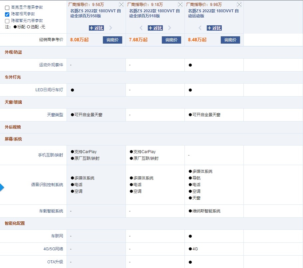The height and width of the screenshot is (268, 303).
Task: Open 名爵ZS 2022款 自动运动版 model link
Action: (x=213, y=13)
